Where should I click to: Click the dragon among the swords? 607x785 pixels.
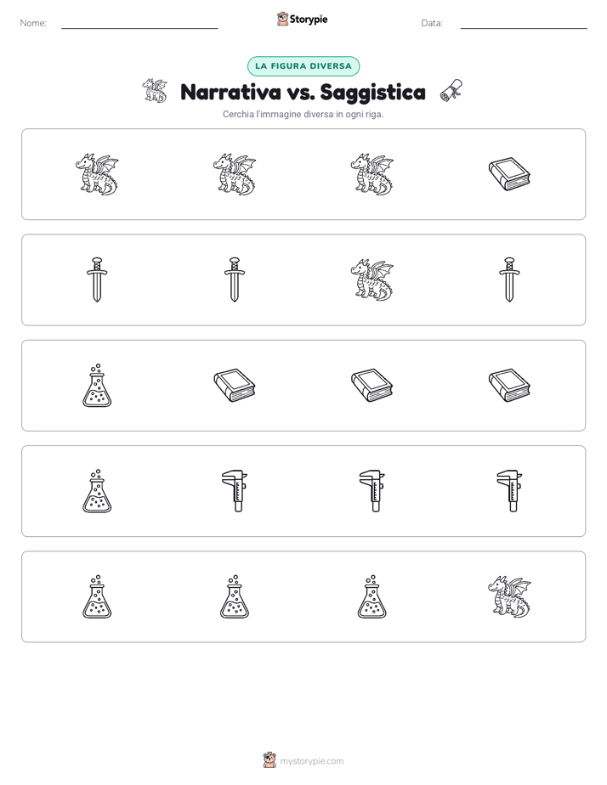click(x=372, y=280)
